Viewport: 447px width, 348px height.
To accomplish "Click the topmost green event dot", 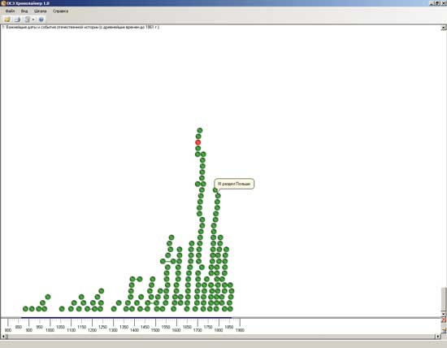I will tap(200, 130).
